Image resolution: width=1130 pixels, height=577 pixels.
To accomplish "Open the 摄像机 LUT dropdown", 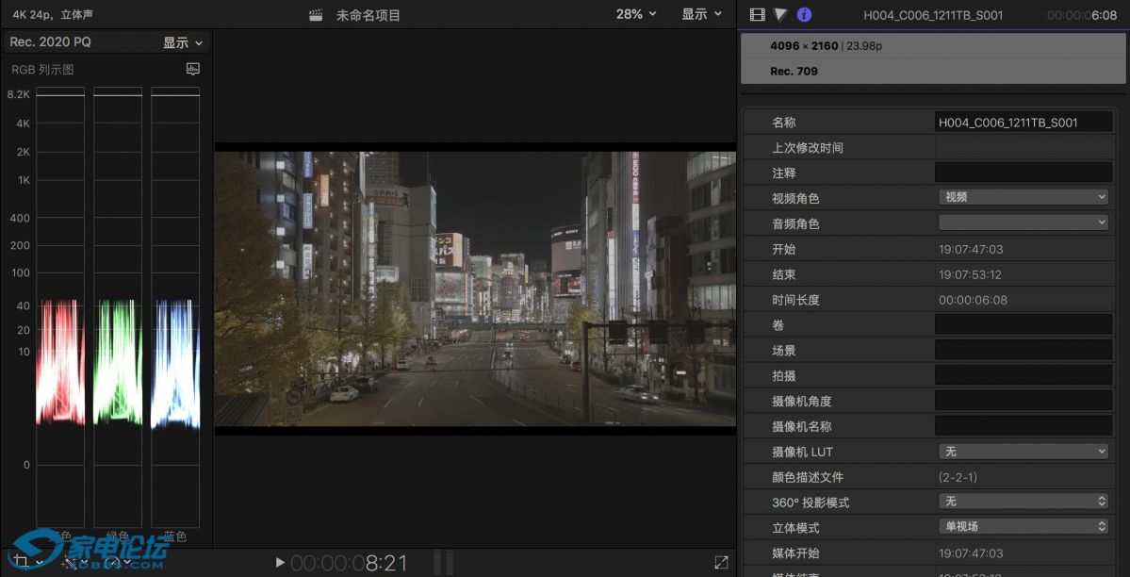I will 1024,452.
